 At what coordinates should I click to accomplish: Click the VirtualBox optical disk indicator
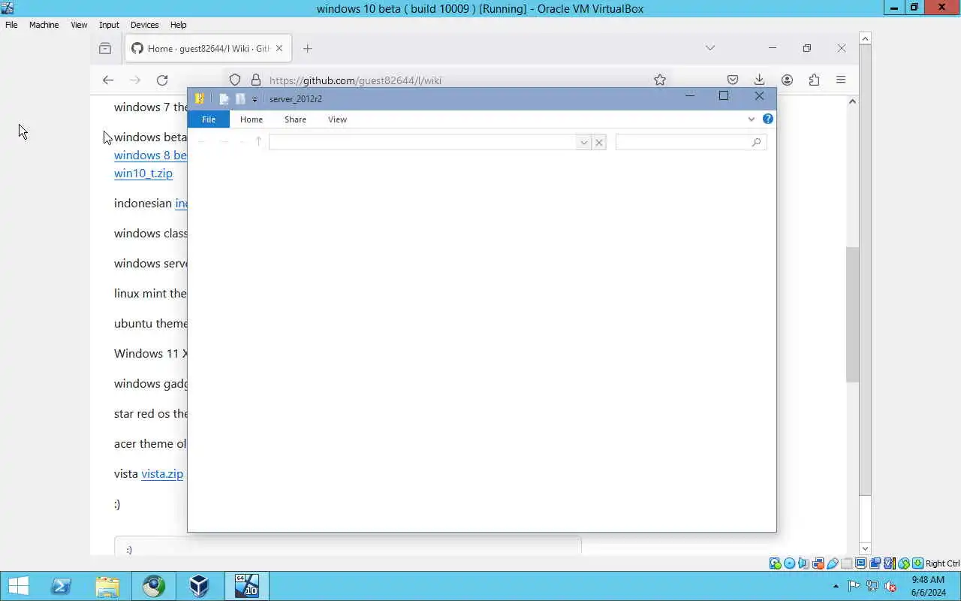[x=789, y=563]
